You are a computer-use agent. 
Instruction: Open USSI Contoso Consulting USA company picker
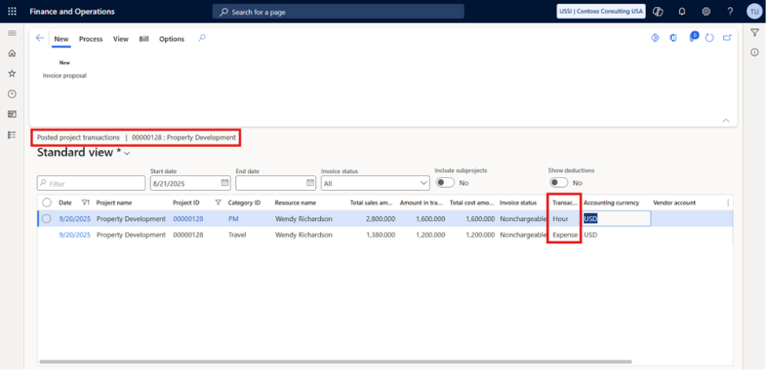(601, 11)
